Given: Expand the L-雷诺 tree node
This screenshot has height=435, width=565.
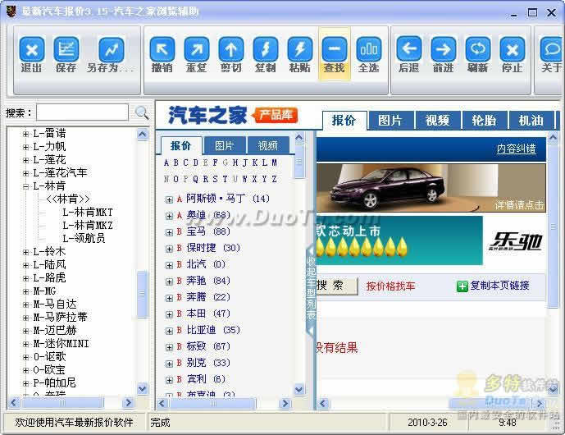Looking at the screenshot, I should click(25, 134).
